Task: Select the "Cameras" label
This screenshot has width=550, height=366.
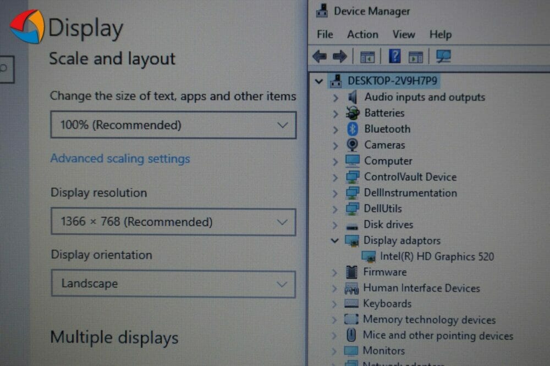Action: (384, 144)
